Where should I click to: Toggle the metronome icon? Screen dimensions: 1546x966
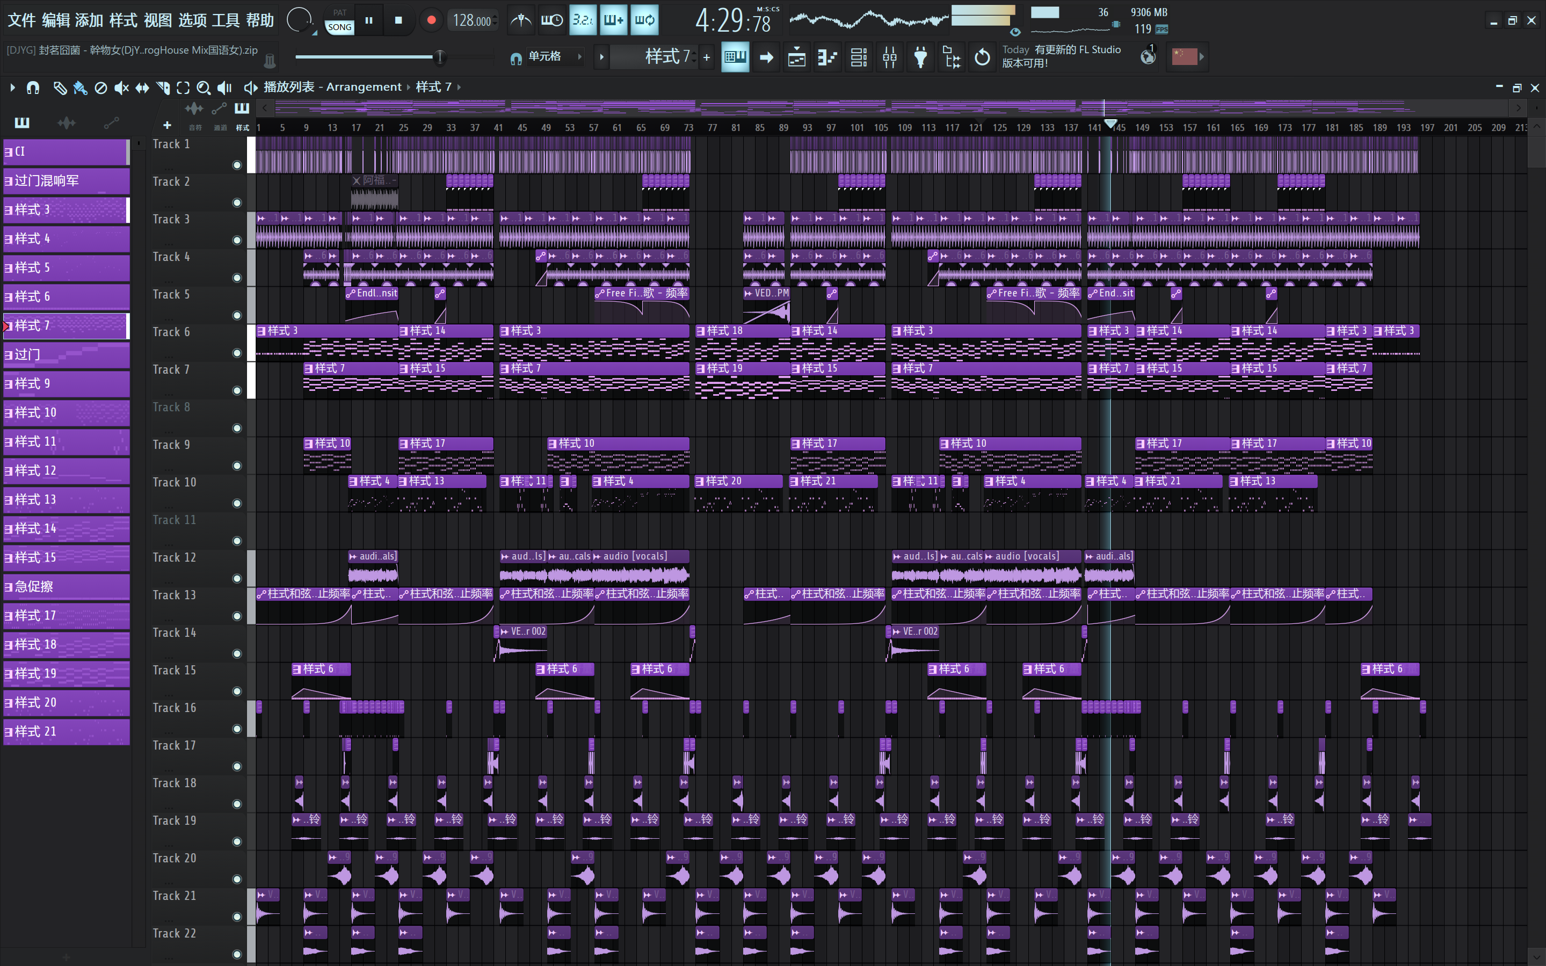pos(521,20)
